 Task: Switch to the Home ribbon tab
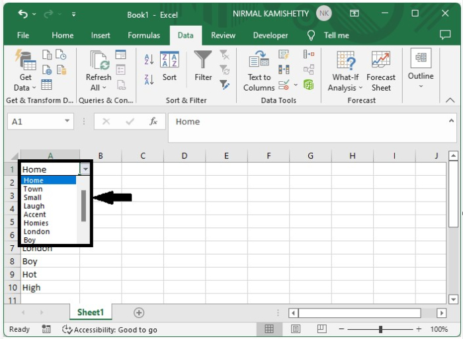coord(63,36)
